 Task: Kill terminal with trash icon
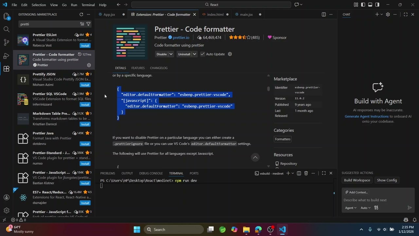(x=306, y=173)
